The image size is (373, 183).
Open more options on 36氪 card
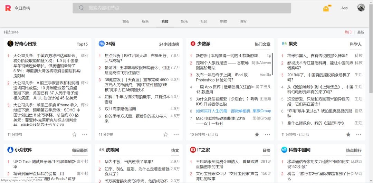(176, 135)
